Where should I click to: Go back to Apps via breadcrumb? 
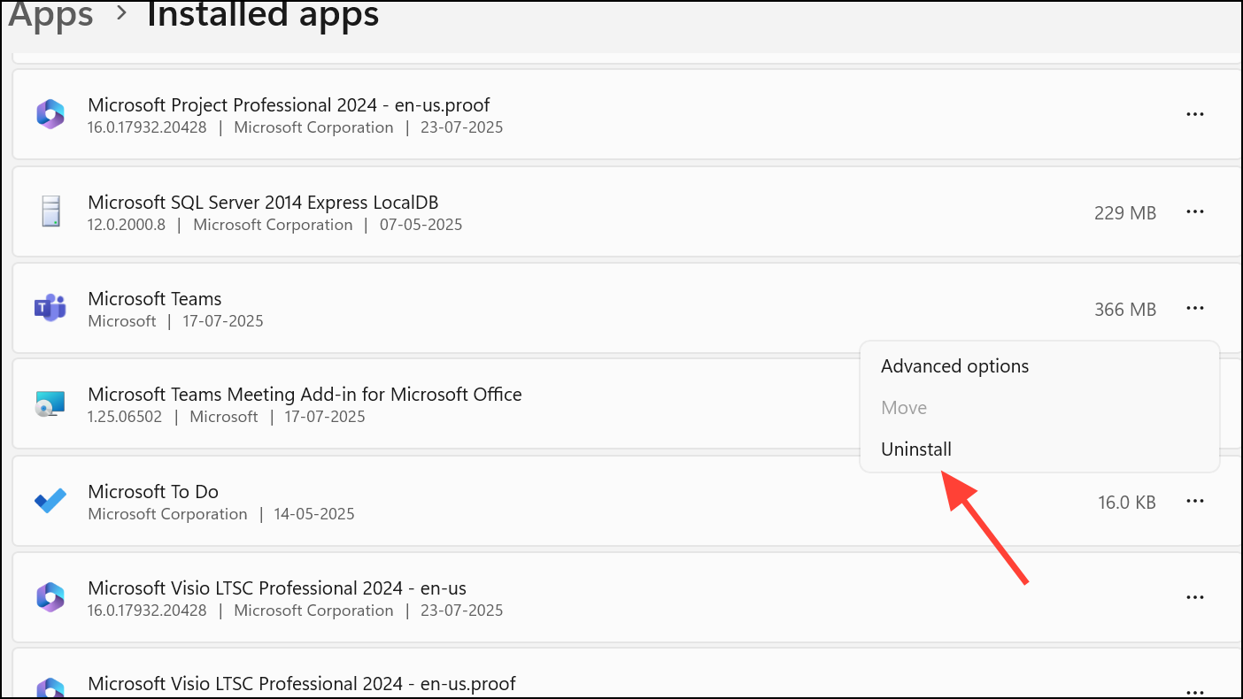50,15
